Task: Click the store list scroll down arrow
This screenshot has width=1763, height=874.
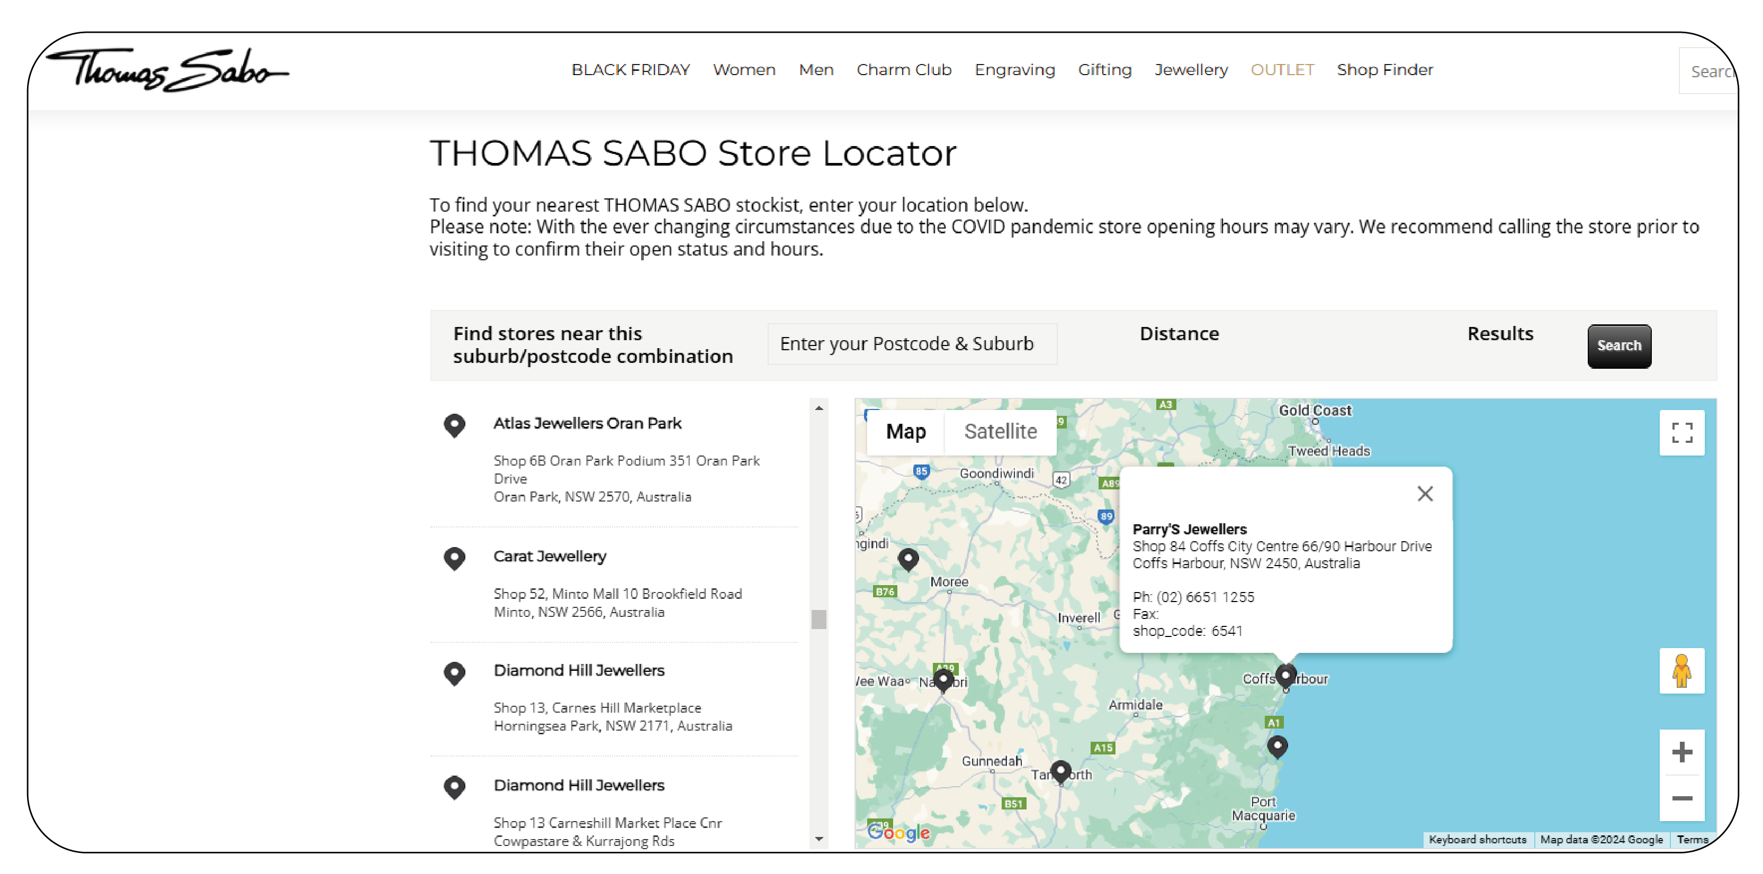Action: point(818,839)
